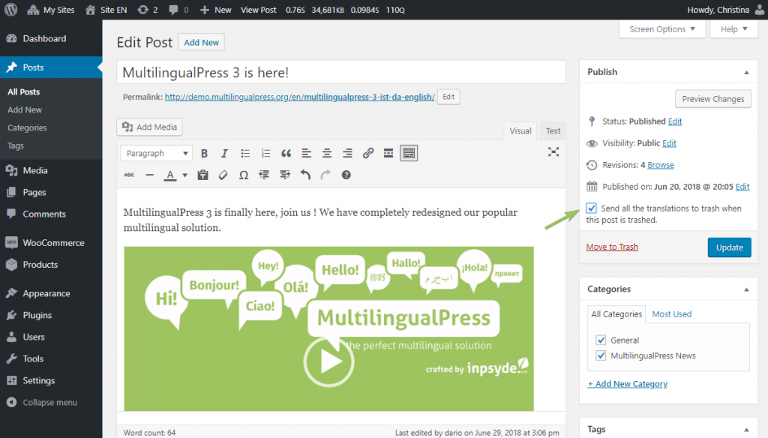Click the Undo arrow icon
Viewport: 768px width, 438px height.
(x=305, y=175)
